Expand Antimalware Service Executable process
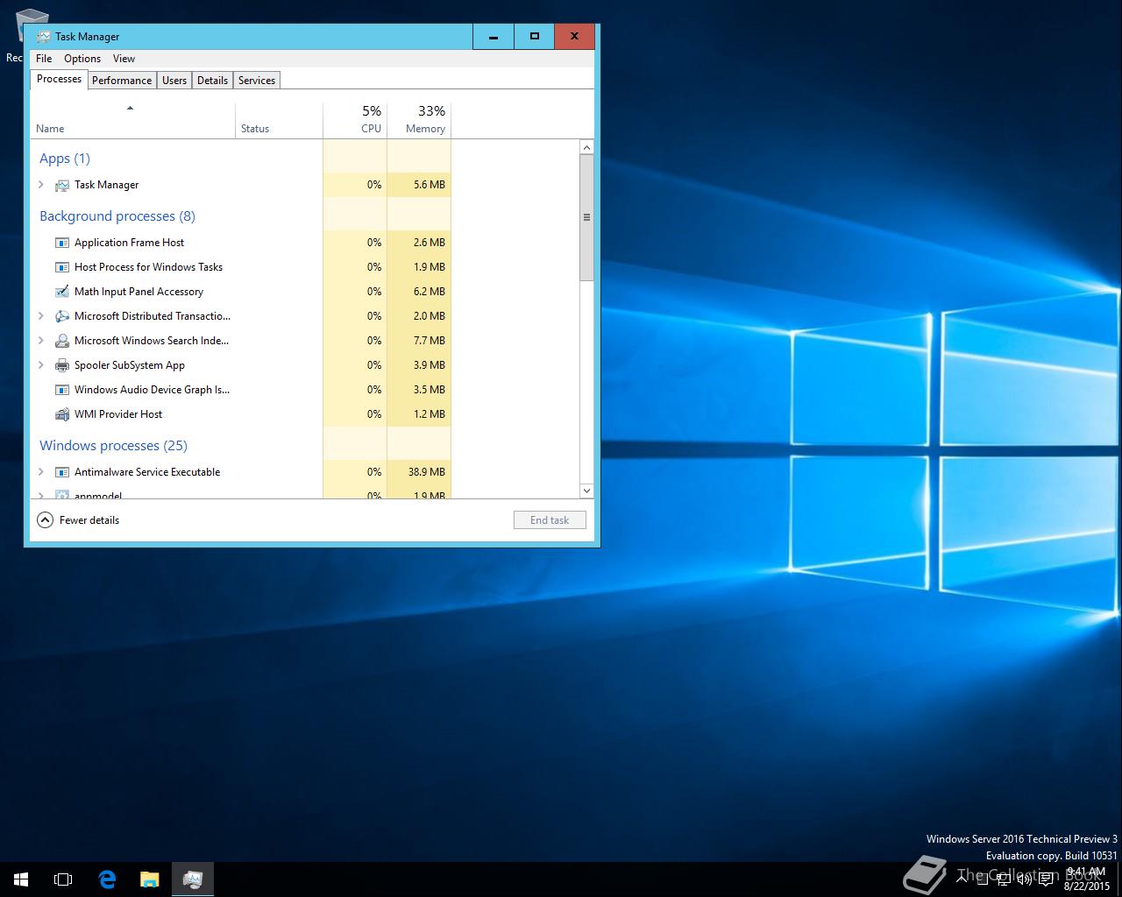Screen dimensions: 1122x897 pyautogui.click(x=41, y=472)
